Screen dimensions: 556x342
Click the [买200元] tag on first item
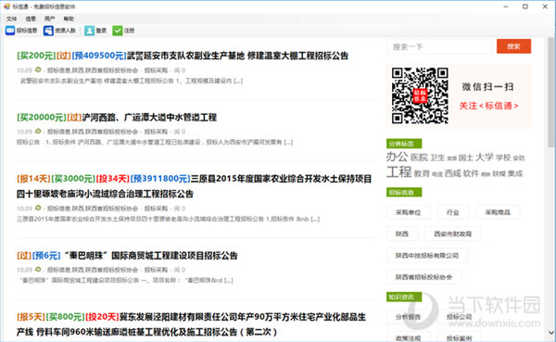click(x=36, y=56)
